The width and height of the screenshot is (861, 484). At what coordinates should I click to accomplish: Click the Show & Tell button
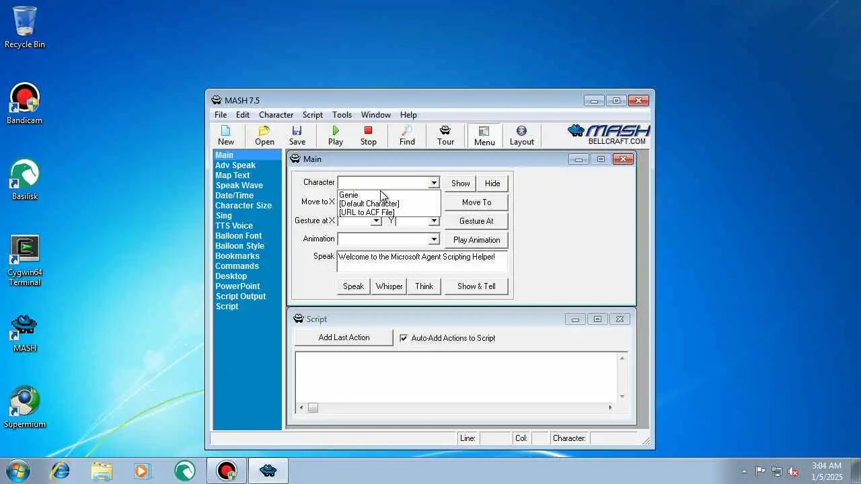pyautogui.click(x=476, y=286)
